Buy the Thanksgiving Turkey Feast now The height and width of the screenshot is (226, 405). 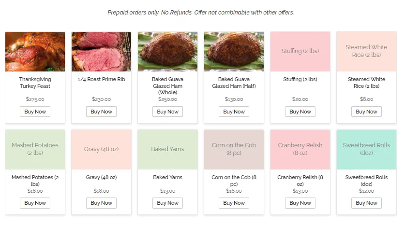[x=35, y=112]
